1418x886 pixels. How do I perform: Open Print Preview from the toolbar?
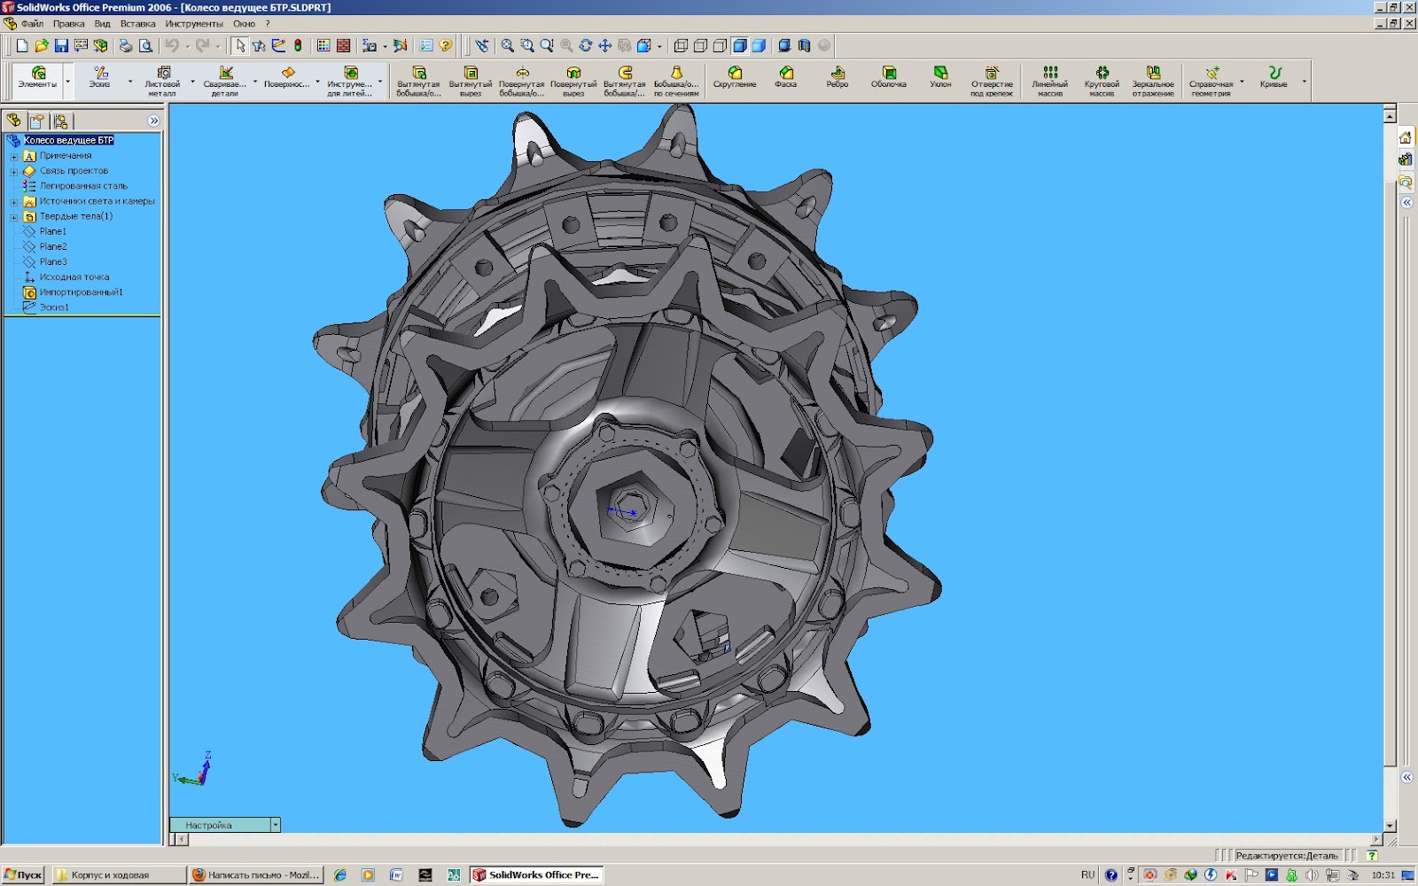[x=145, y=45]
